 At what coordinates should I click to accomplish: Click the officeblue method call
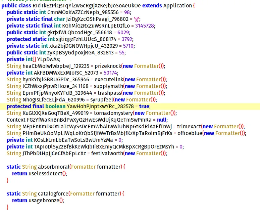pos(189,133)
